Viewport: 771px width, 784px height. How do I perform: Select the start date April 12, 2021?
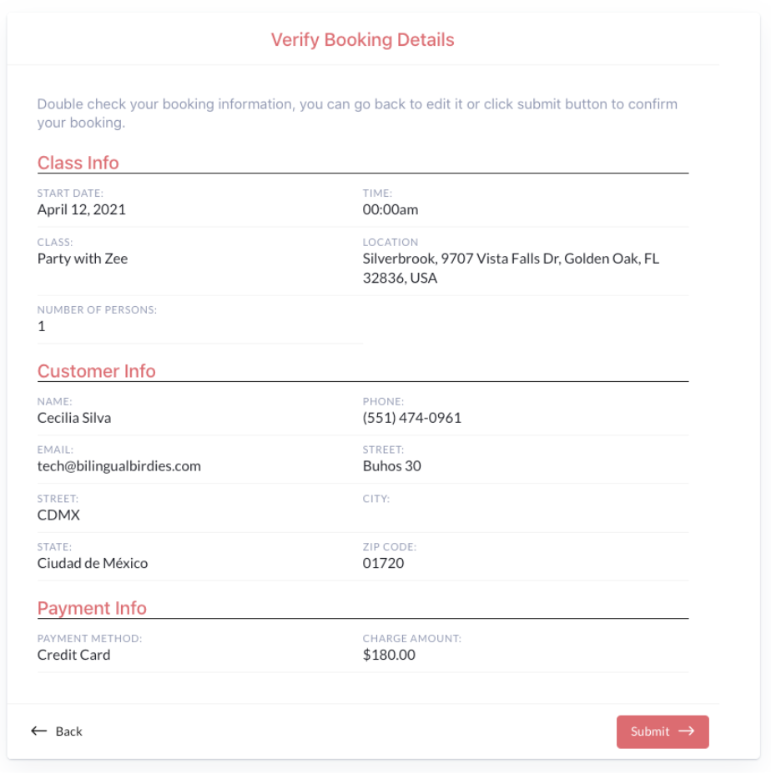click(82, 209)
